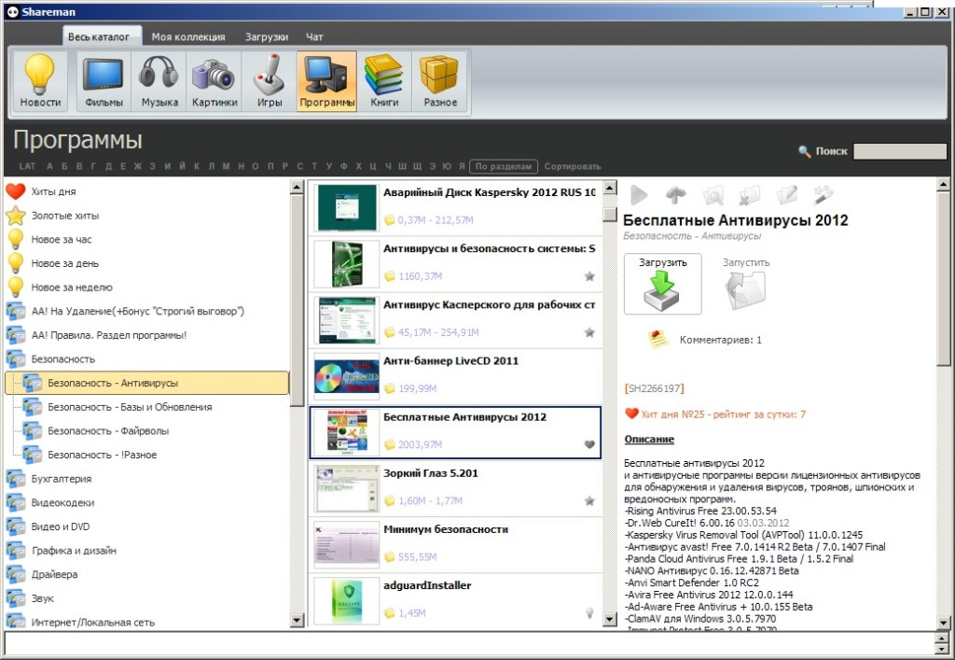Open the Игры joystick category

270,81
